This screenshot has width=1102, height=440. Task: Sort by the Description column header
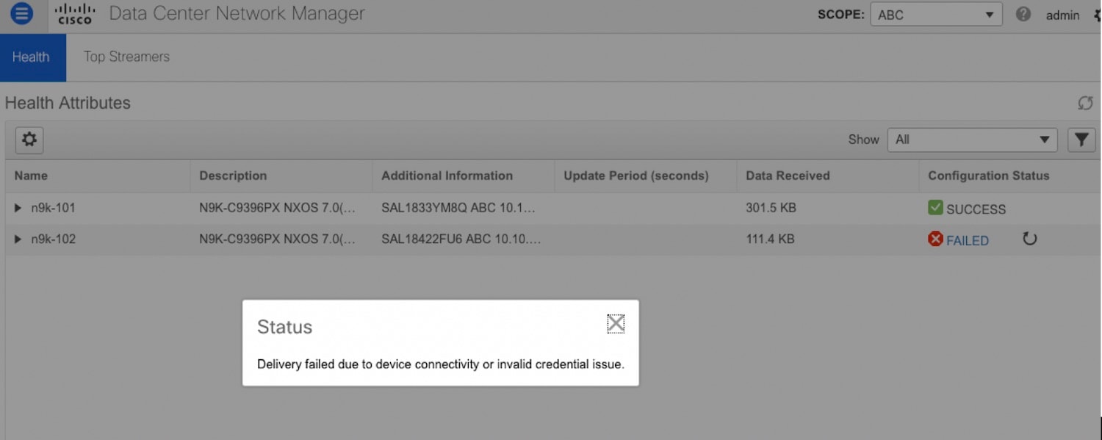tap(233, 176)
